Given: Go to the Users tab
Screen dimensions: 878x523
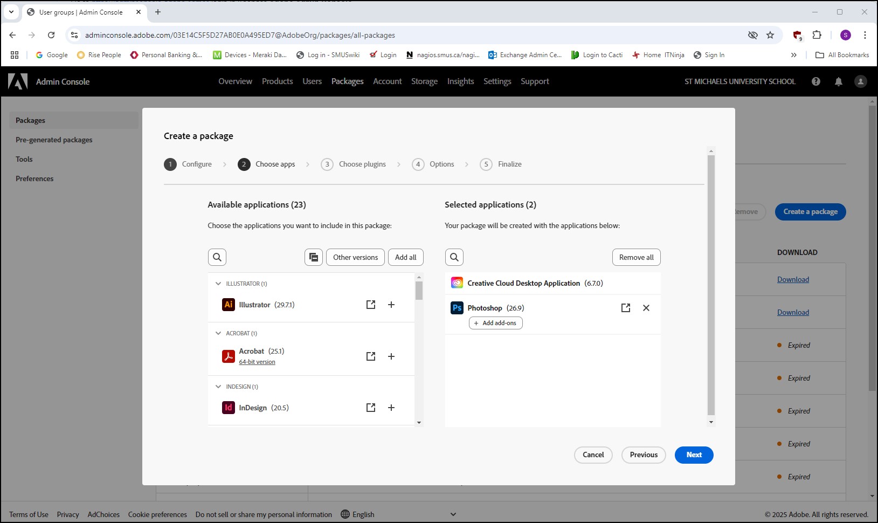Looking at the screenshot, I should point(312,81).
